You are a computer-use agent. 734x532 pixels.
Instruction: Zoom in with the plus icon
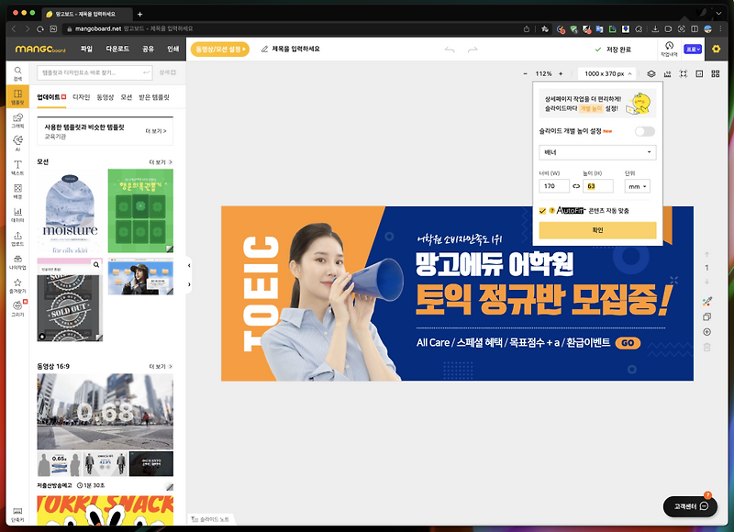pos(561,74)
